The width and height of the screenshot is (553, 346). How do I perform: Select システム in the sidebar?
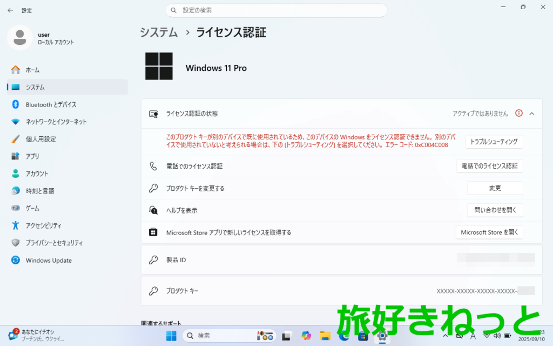coord(67,87)
